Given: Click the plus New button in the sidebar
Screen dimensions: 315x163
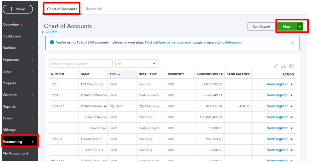Looking at the screenshot, I should [x=18, y=9].
